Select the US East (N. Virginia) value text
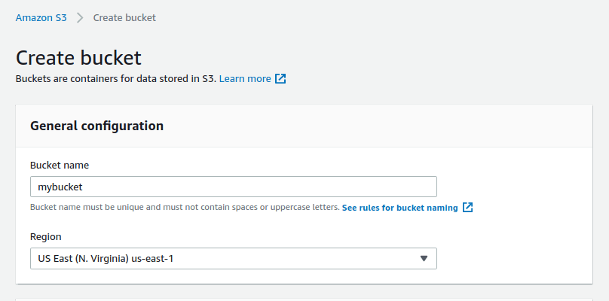 coord(106,258)
